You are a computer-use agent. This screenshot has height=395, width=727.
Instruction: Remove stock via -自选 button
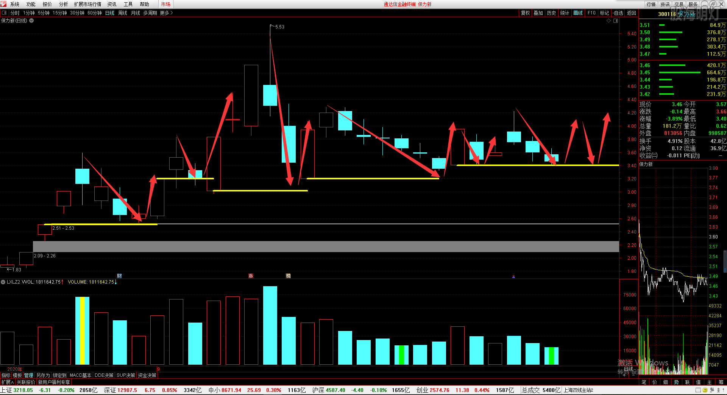tap(618, 13)
